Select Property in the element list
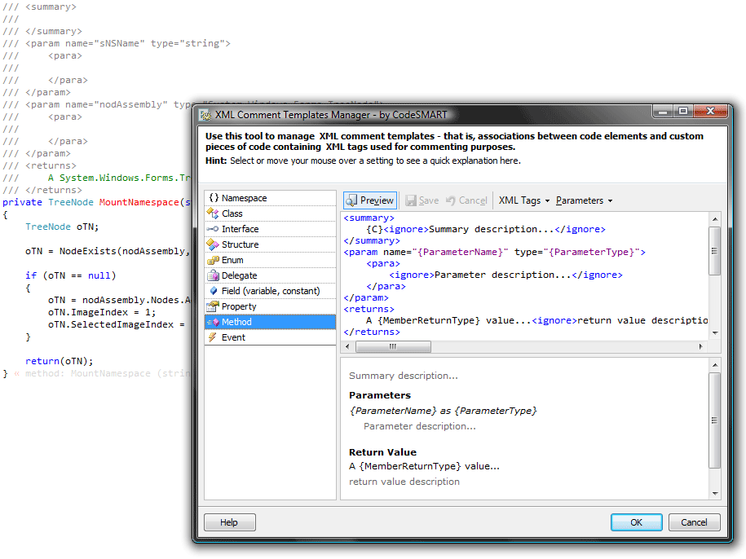 tap(270, 306)
